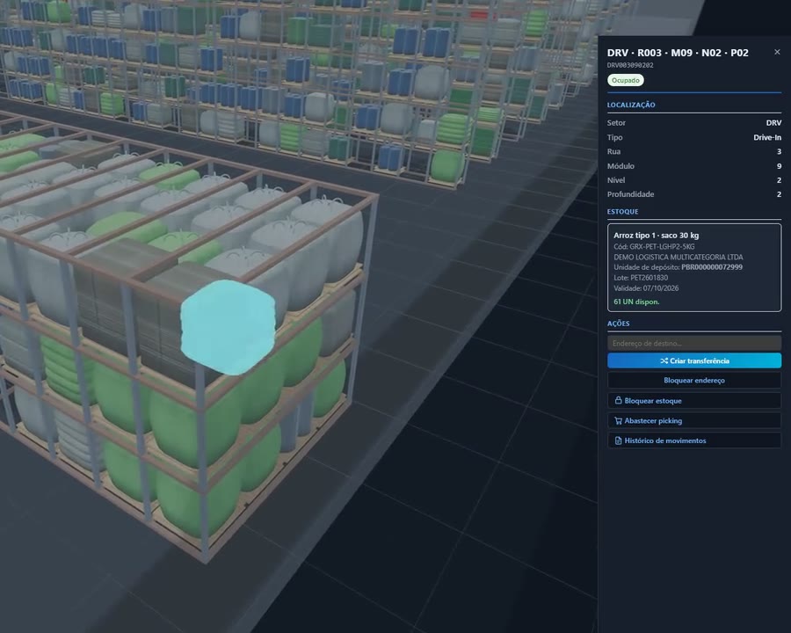Select the highlighted cyan pallet in the rack
The image size is (791, 633).
pyautogui.click(x=228, y=327)
